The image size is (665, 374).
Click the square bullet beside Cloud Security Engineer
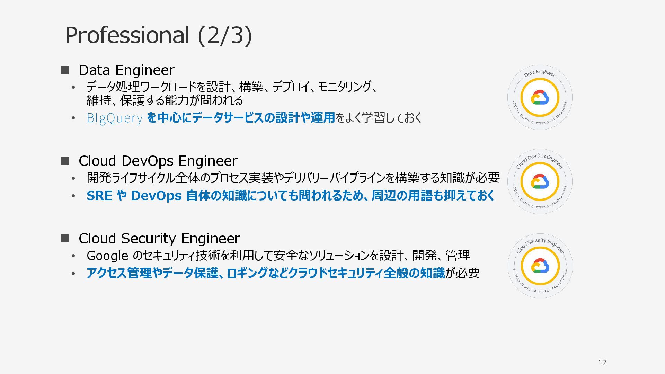[65, 239]
